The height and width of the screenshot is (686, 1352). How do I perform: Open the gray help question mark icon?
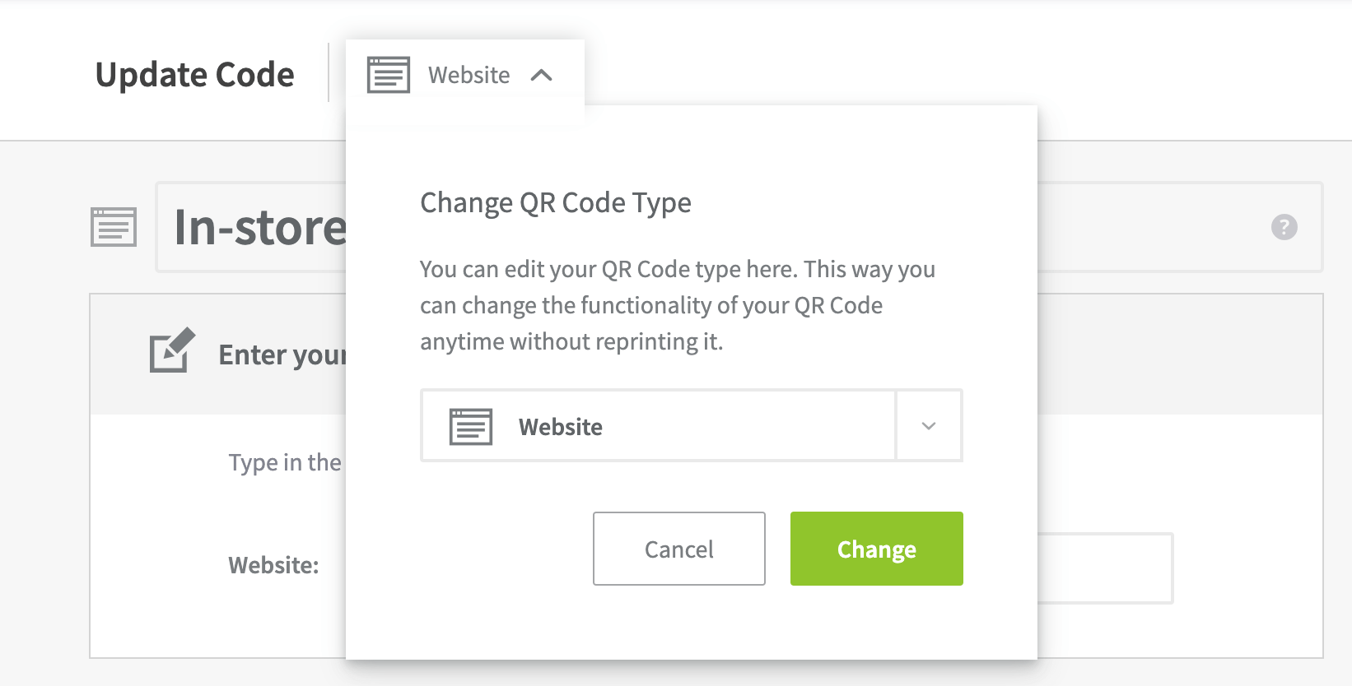pyautogui.click(x=1286, y=228)
